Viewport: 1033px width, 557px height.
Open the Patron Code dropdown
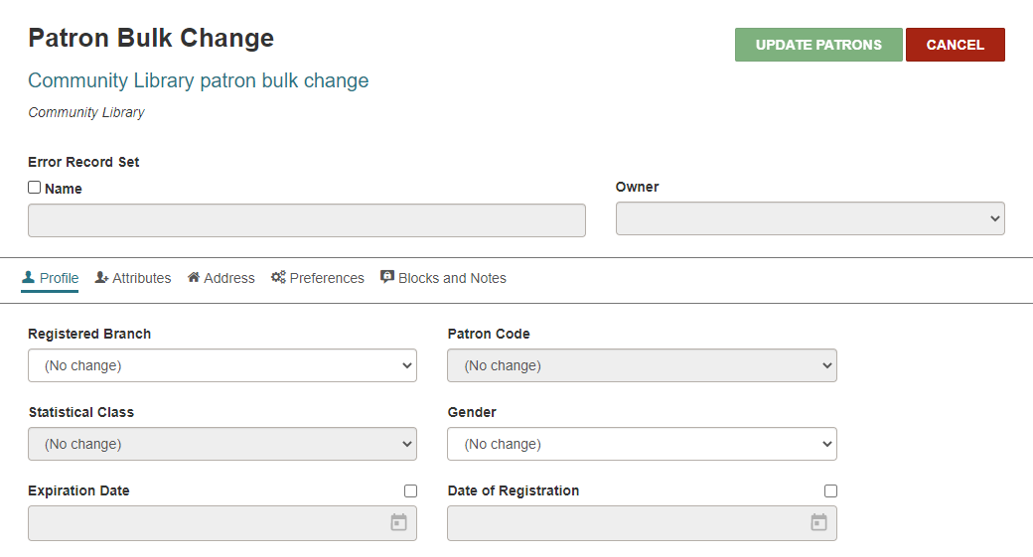point(642,365)
